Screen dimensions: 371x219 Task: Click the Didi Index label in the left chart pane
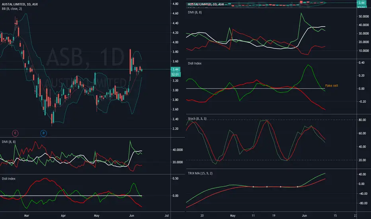pyautogui.click(x=8, y=179)
